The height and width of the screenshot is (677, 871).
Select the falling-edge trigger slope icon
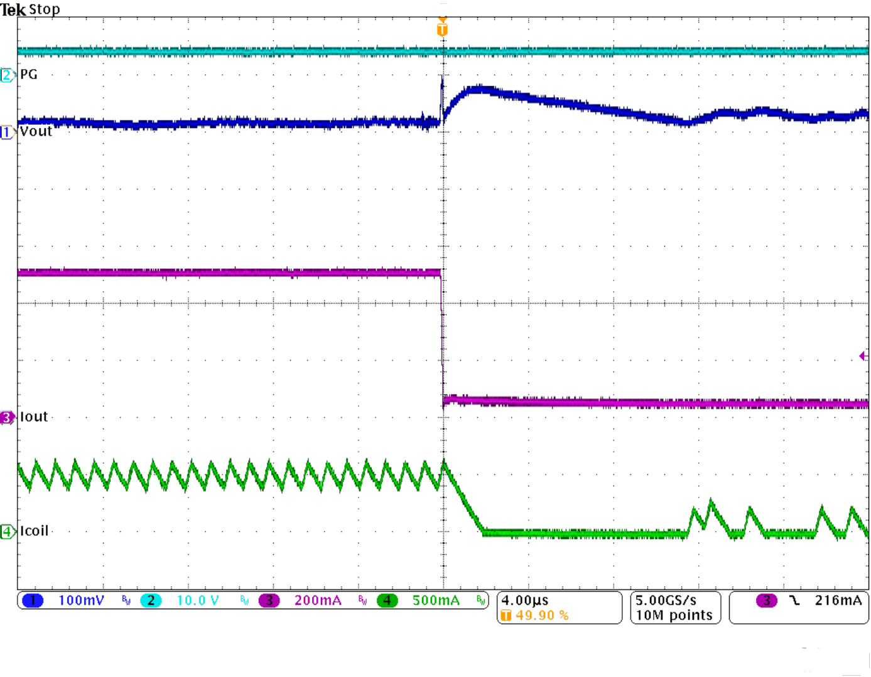pyautogui.click(x=794, y=600)
